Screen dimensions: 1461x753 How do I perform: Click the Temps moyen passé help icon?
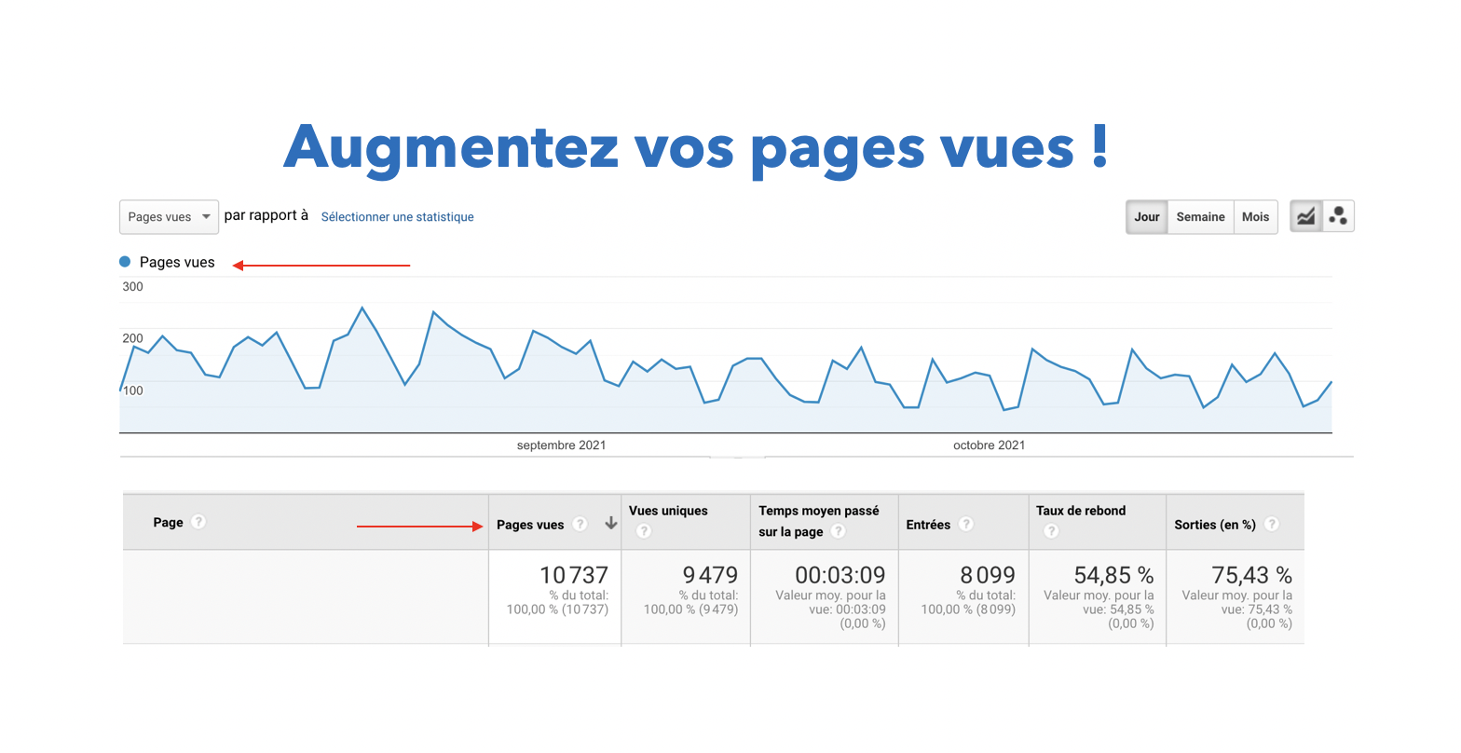click(x=838, y=531)
